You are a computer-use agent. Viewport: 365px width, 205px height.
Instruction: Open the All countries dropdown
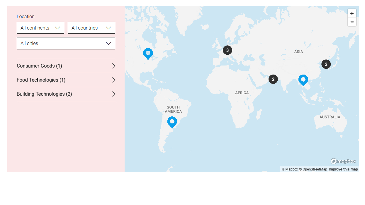click(x=91, y=27)
